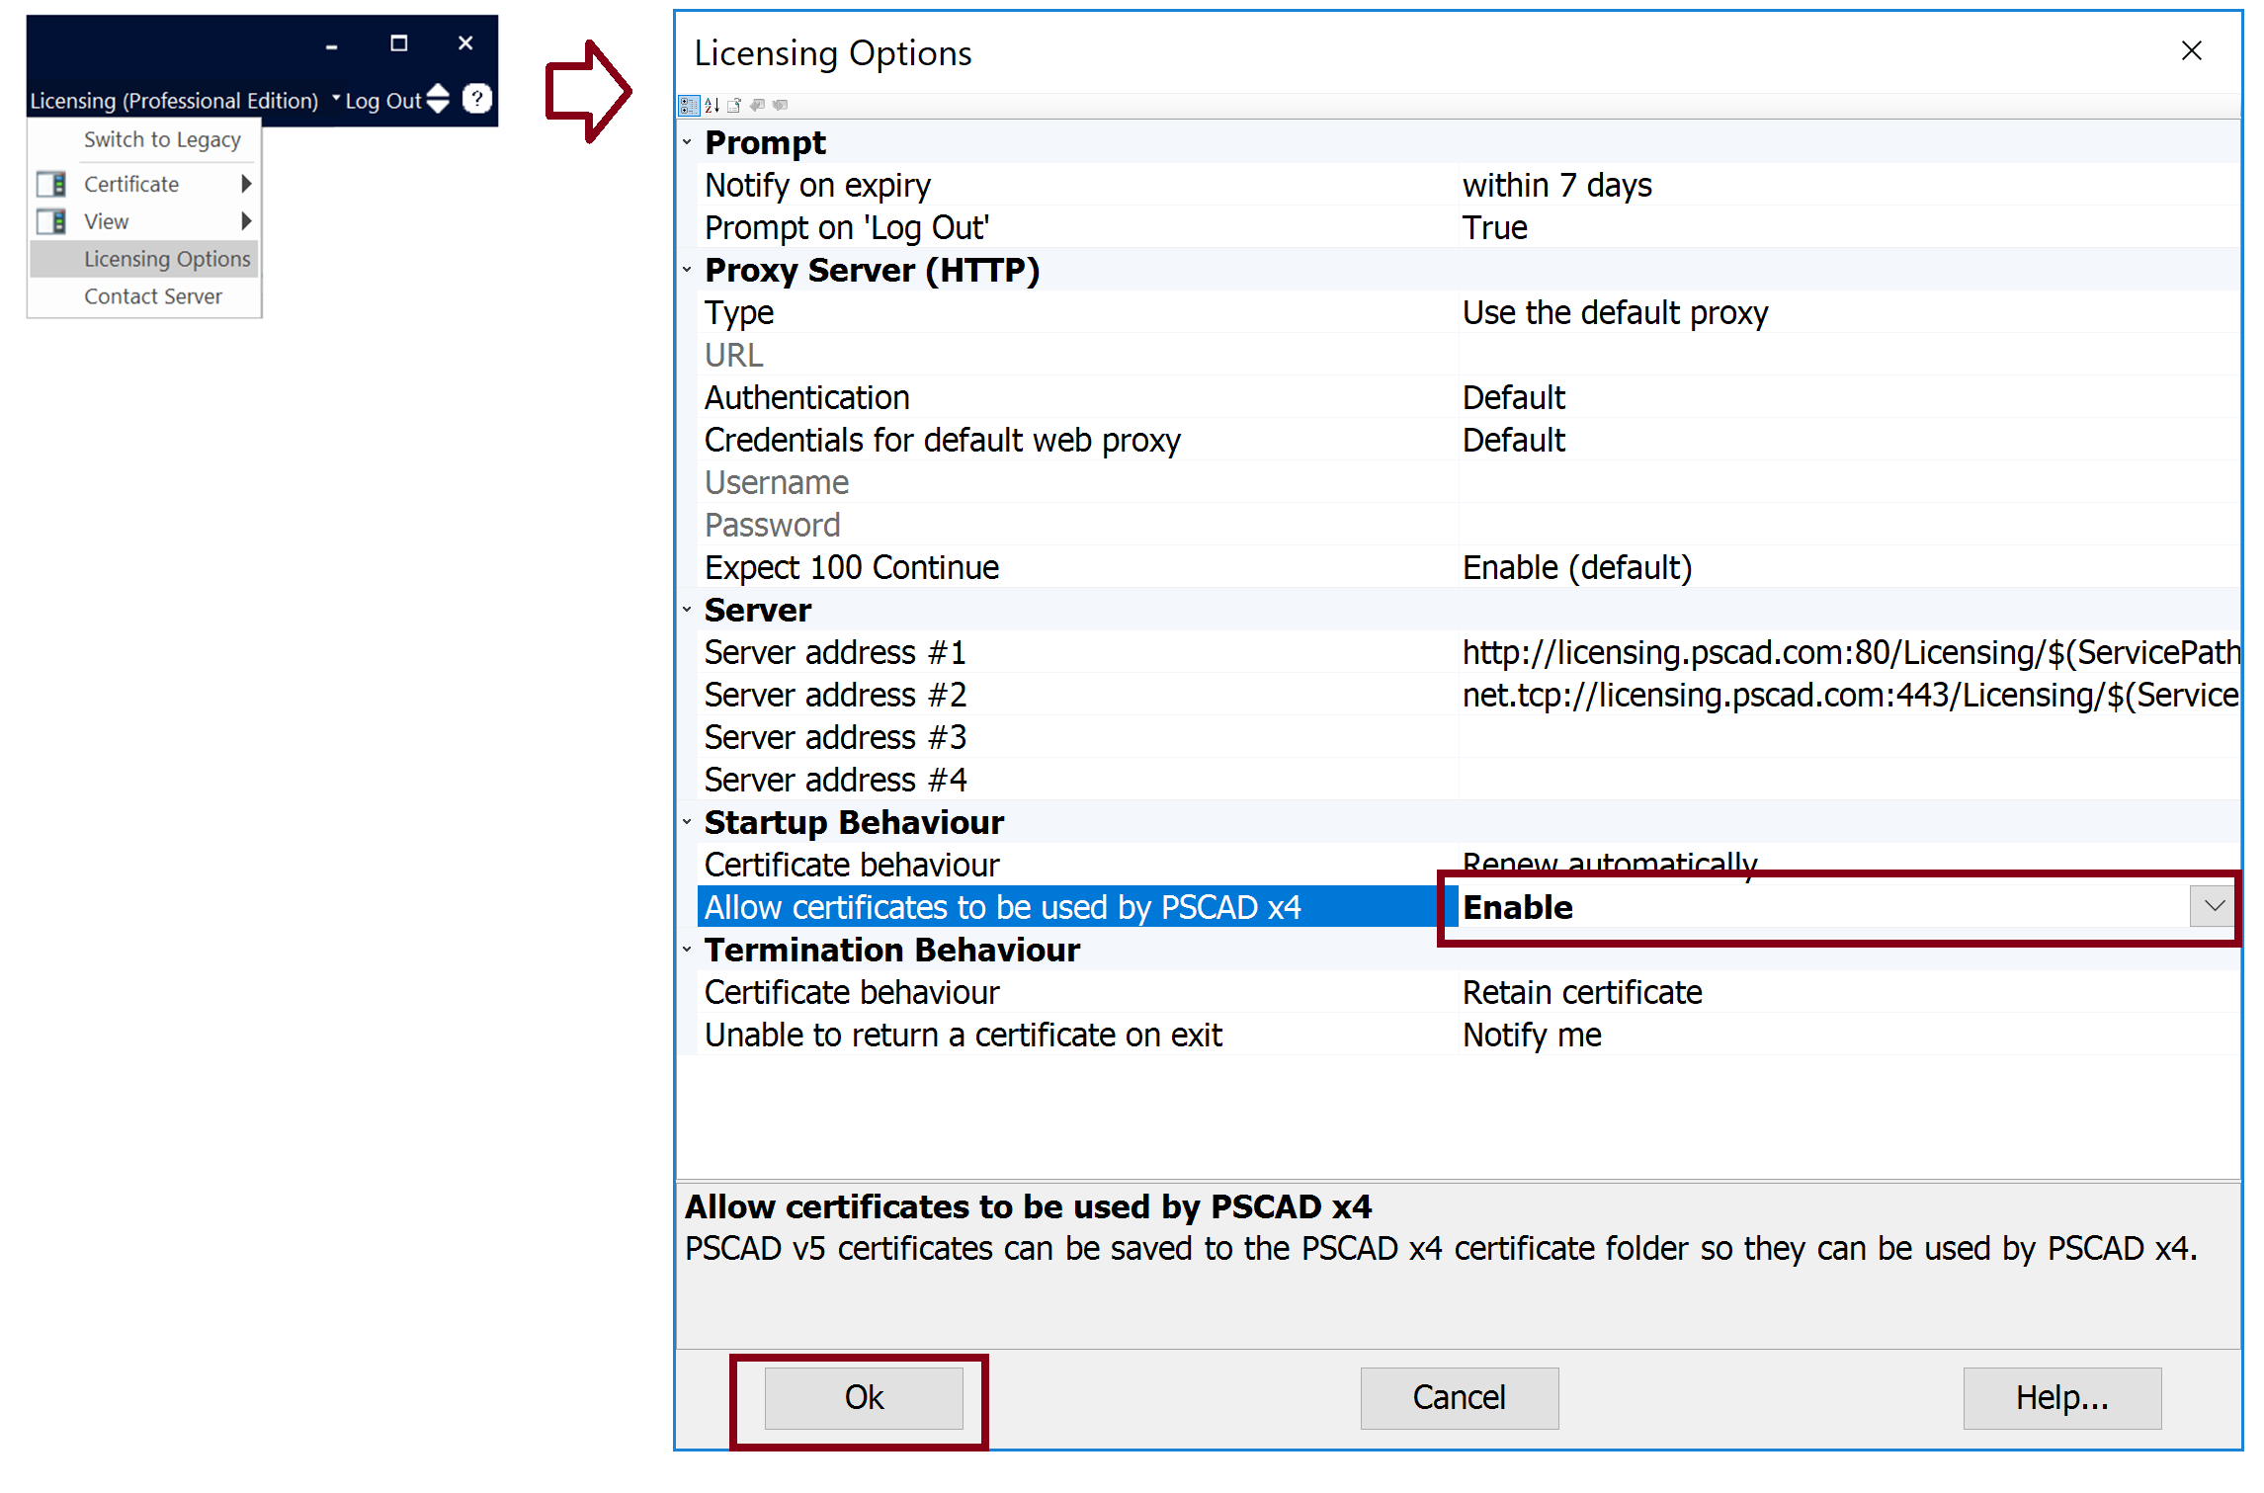
Task: Click the empty Server address #4 field
Action: tap(1849, 780)
